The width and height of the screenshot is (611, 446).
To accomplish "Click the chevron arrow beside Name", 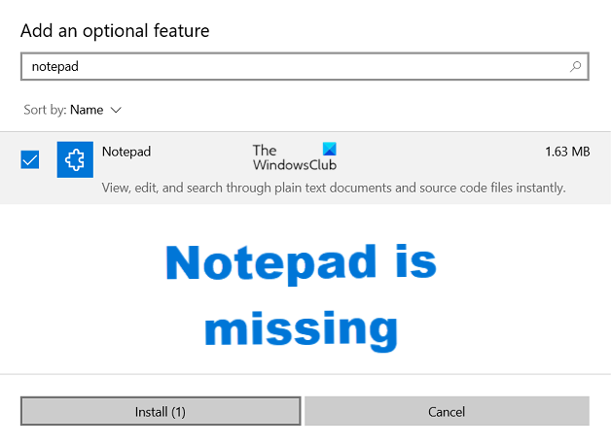I will 117,110.
